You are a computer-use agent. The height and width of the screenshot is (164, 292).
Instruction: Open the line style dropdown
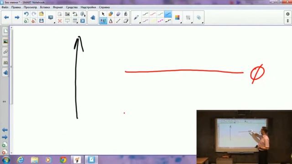click(188, 17)
